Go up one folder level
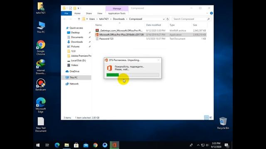Screen dimensions: 266x149 coord(79,19)
